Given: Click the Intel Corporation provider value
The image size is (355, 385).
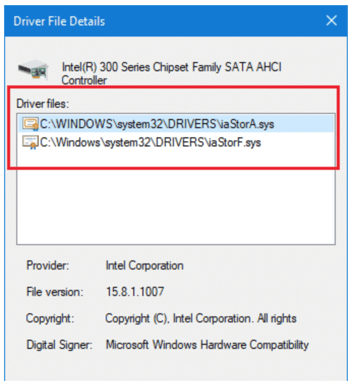Looking at the screenshot, I should coord(144,265).
